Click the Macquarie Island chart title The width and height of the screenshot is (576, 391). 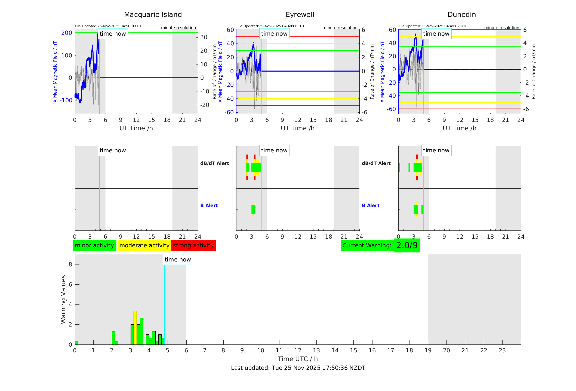point(153,15)
